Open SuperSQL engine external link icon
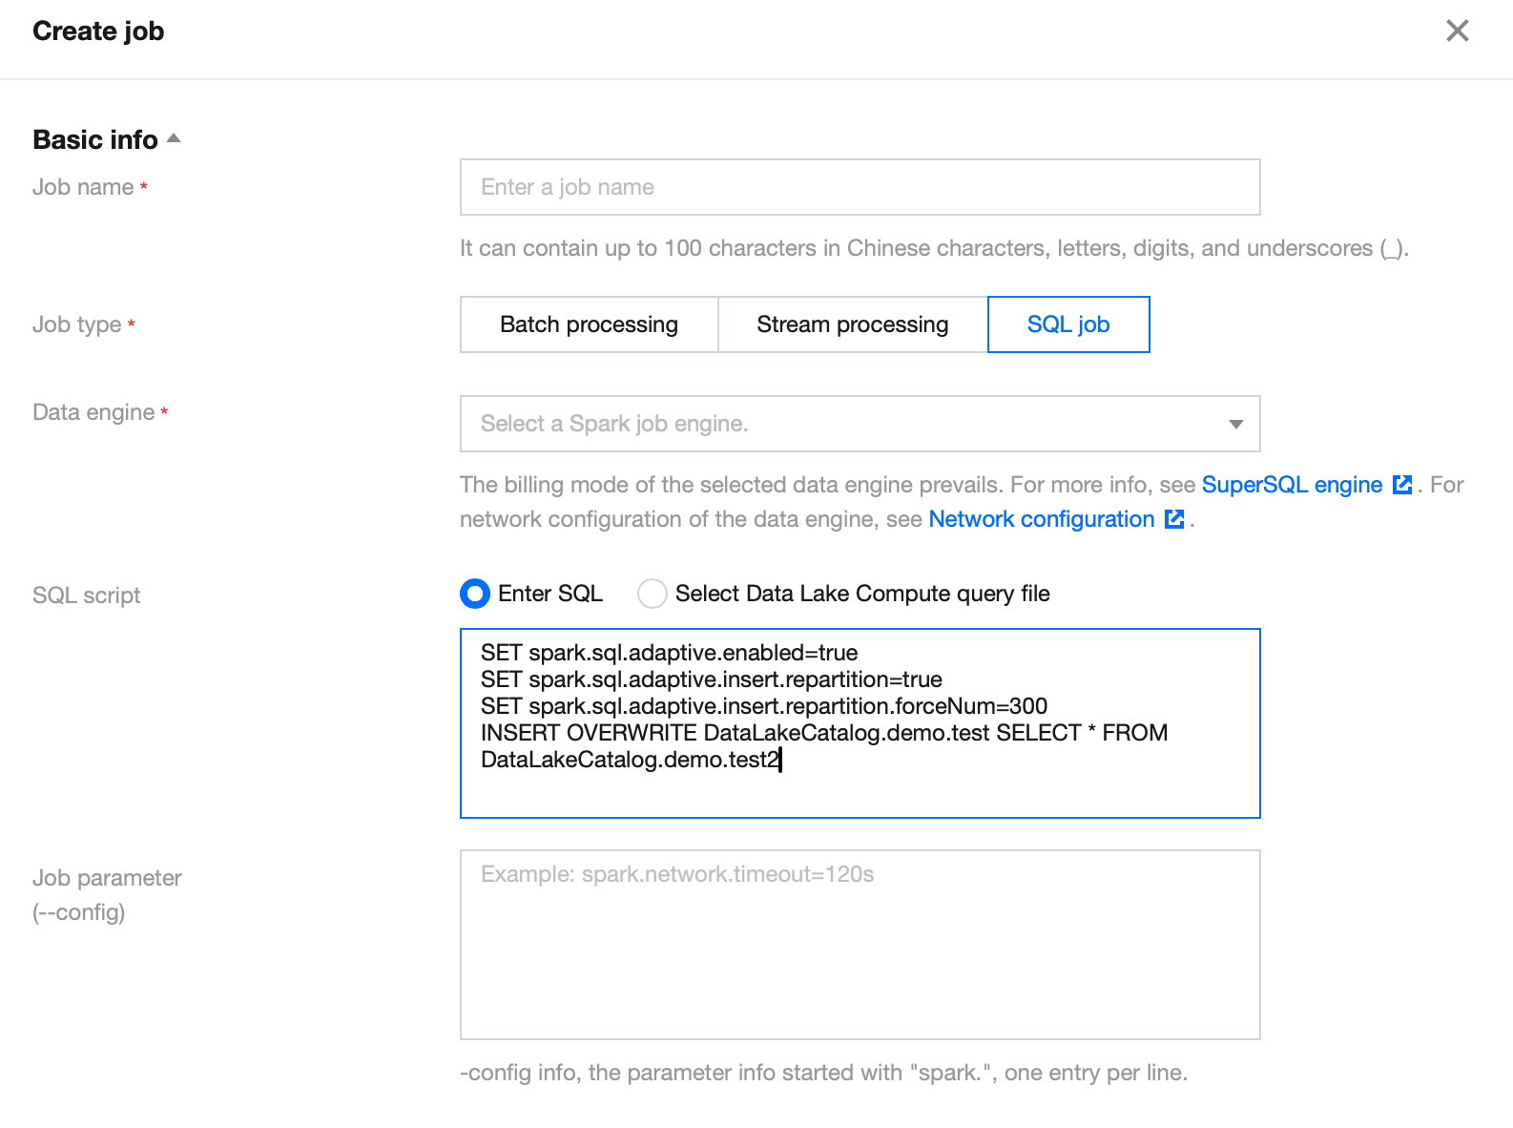Image resolution: width=1513 pixels, height=1128 pixels. pos(1402,485)
